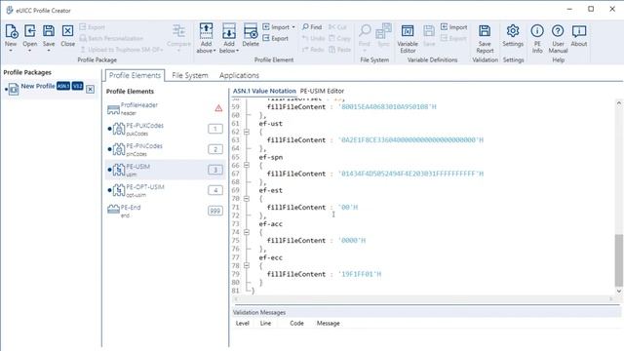Select the PE-PINCodes element
The width and height of the screenshot is (624, 351).
pos(165,149)
